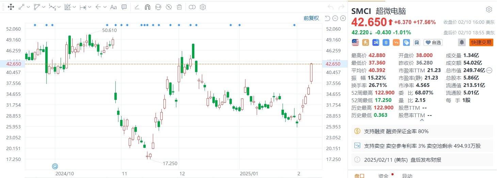Switch to the 盘口 tab
The image size is (497, 178).
point(359,176)
